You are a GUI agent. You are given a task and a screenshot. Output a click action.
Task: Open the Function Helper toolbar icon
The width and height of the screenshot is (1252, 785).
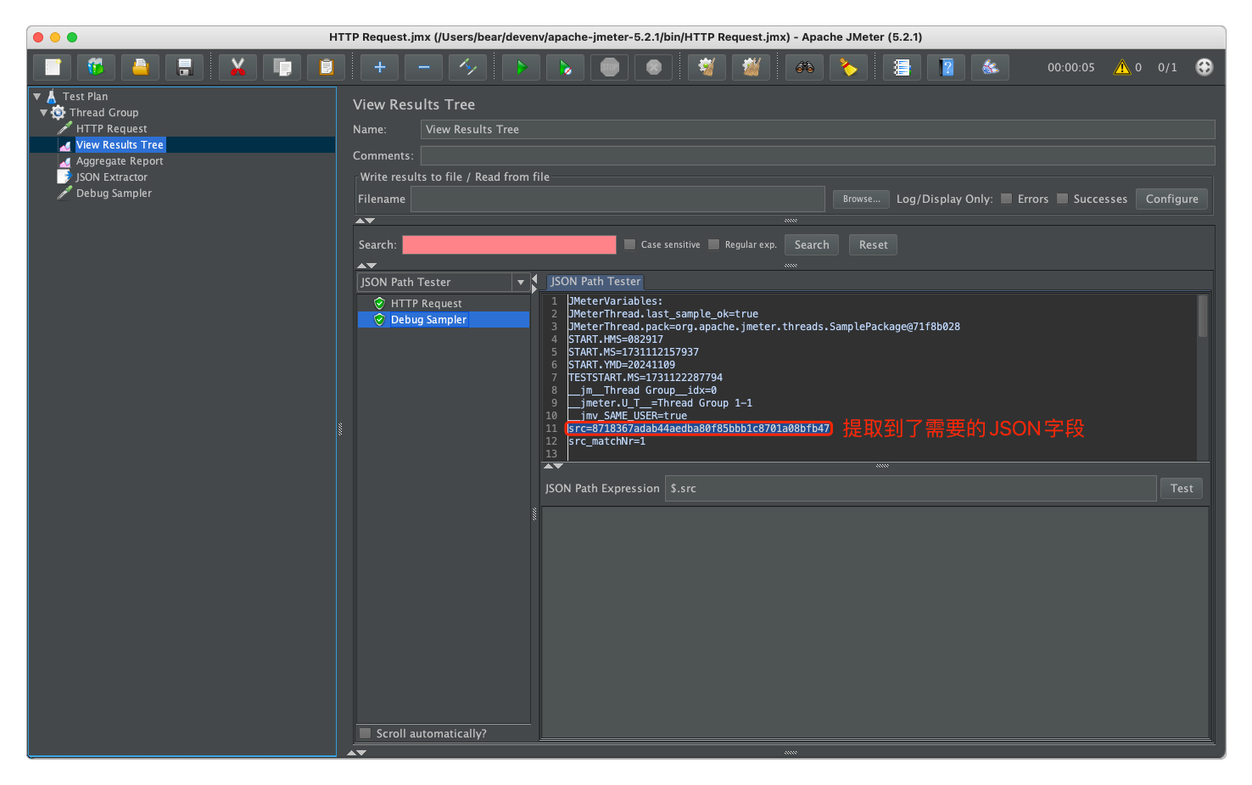pos(902,67)
